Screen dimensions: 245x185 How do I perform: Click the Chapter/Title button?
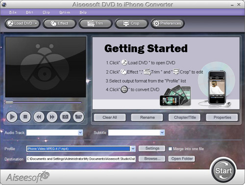pos(184,117)
